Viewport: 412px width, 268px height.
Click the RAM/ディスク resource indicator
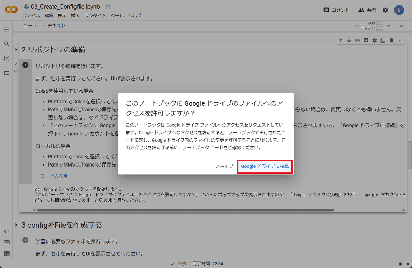(371, 26)
